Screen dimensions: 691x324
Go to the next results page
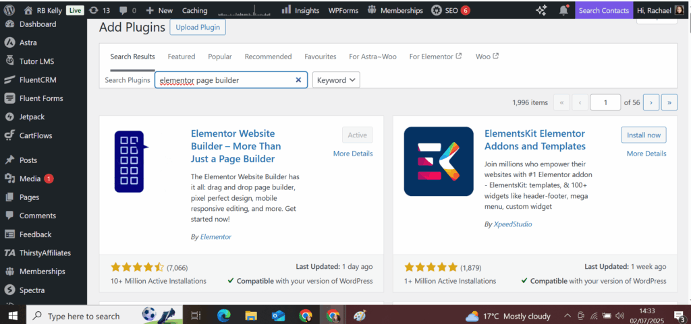pos(651,102)
